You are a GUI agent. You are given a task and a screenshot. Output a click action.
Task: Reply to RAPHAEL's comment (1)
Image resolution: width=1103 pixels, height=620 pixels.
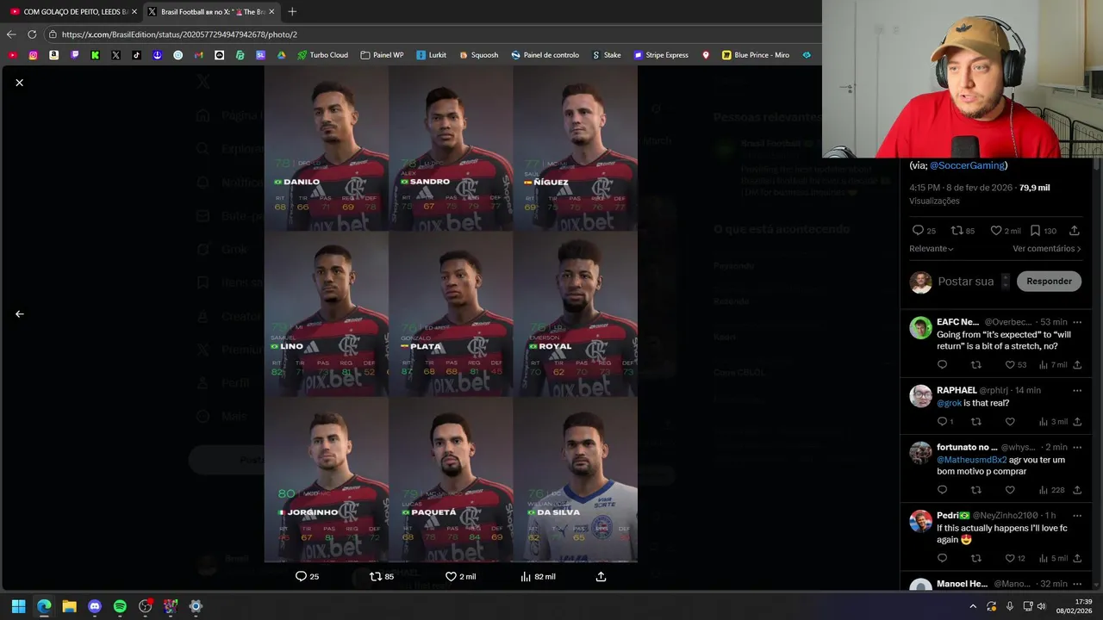tap(945, 422)
